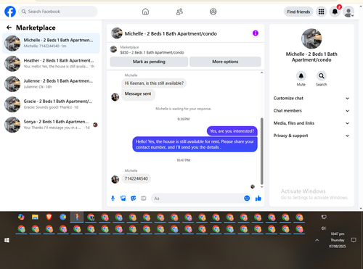The height and width of the screenshot is (269, 363).
Task: Open the account profile menu
Action: tap(348, 12)
